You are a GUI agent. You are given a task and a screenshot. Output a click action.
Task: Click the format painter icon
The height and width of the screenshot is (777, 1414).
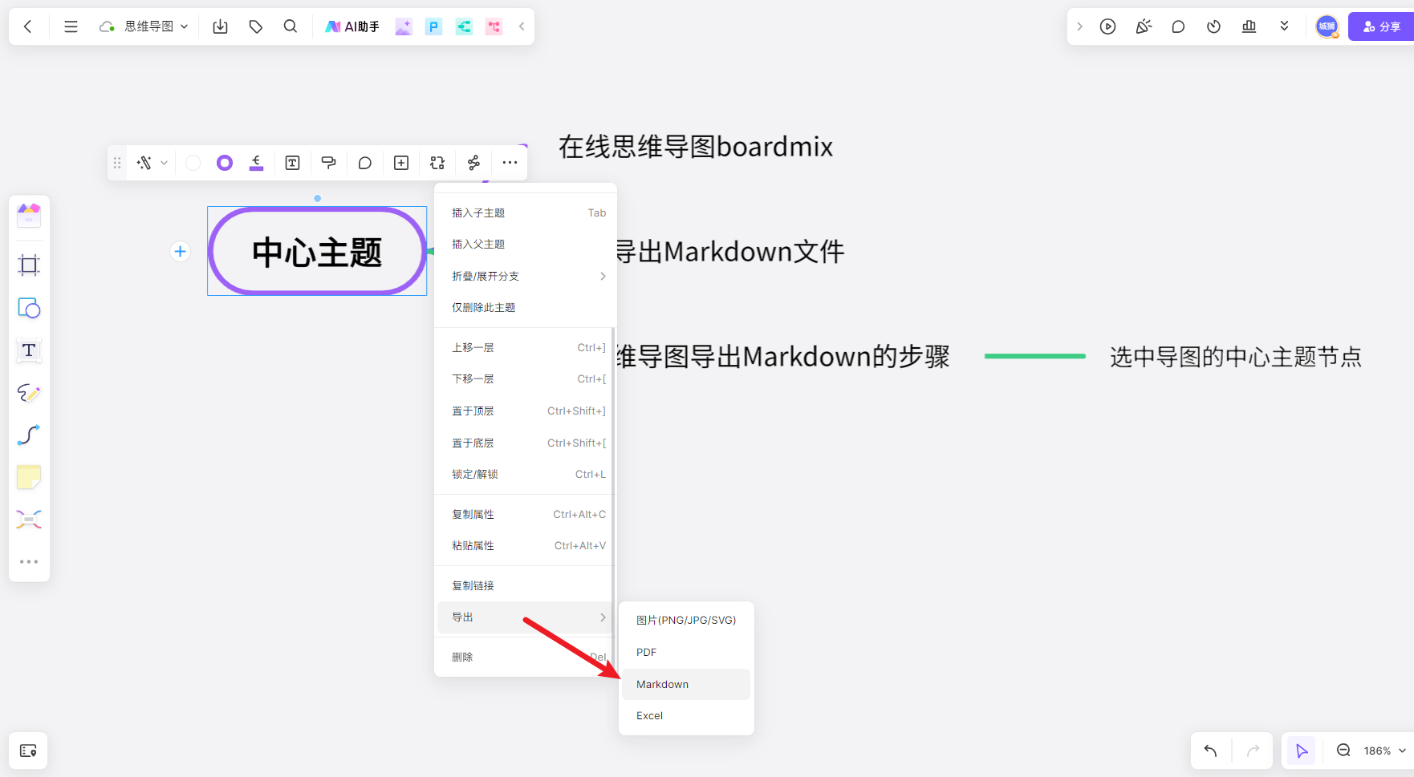pyautogui.click(x=328, y=163)
